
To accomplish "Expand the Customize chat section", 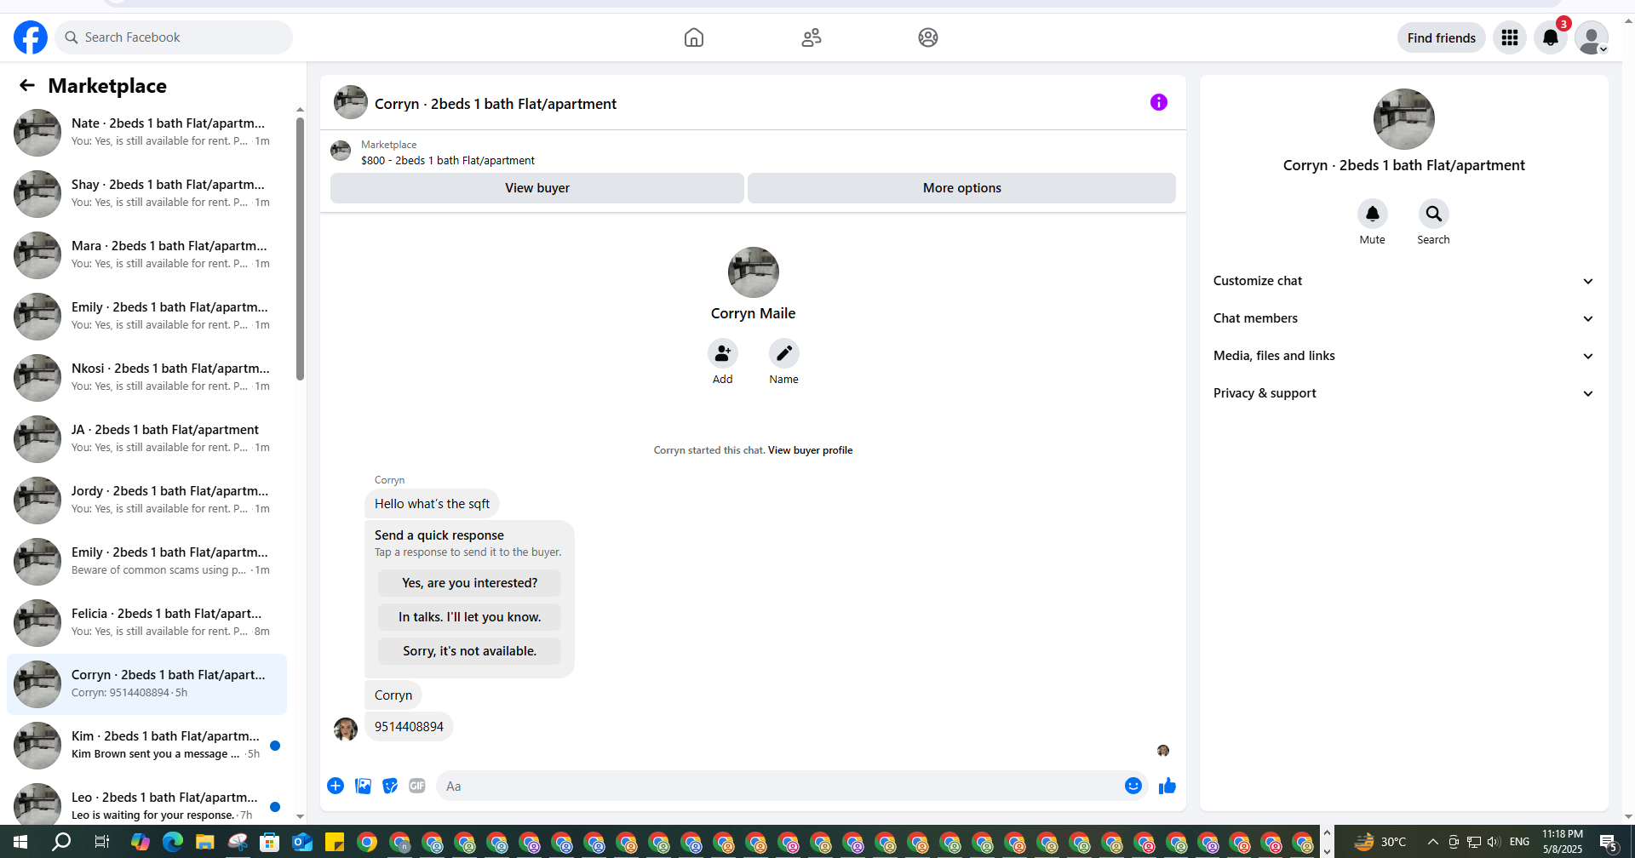I will 1404,281.
